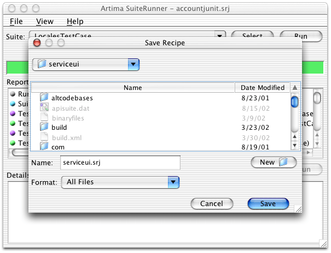Image resolution: width=331 pixels, height=253 pixels.
Task: Open the com folder icon
Action: [x=44, y=146]
